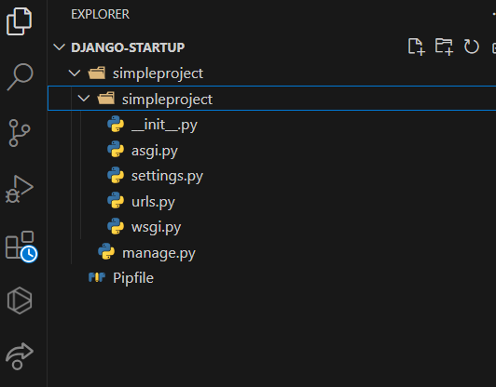This screenshot has width=496, height=387.
Task: Open the Explorer view in activity bar
Action: tap(19, 21)
